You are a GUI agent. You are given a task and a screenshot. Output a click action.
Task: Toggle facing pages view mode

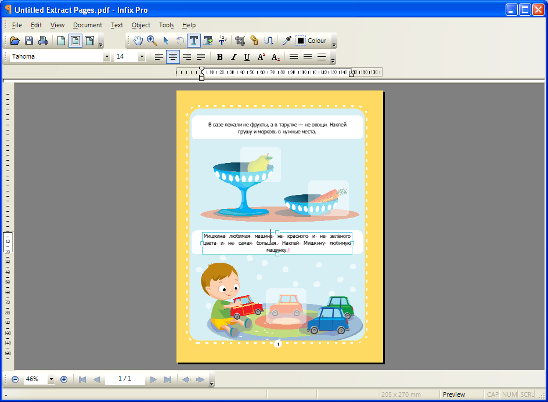(x=75, y=41)
